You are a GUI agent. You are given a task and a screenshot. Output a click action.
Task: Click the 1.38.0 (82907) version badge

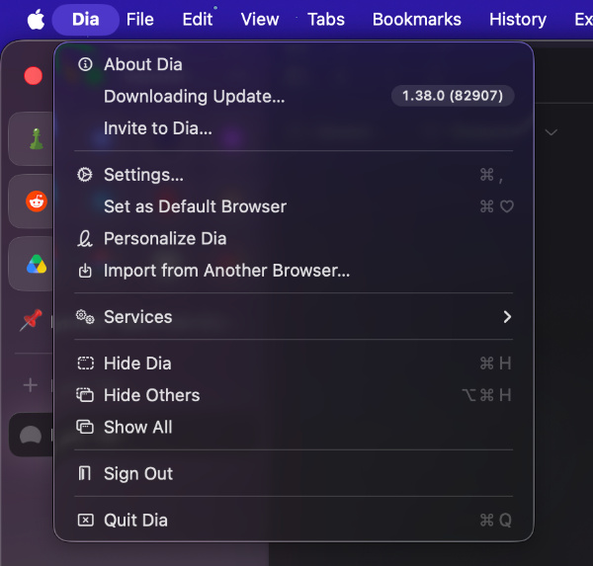pos(453,96)
